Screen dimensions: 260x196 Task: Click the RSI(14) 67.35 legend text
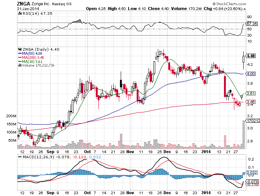coord(37,13)
